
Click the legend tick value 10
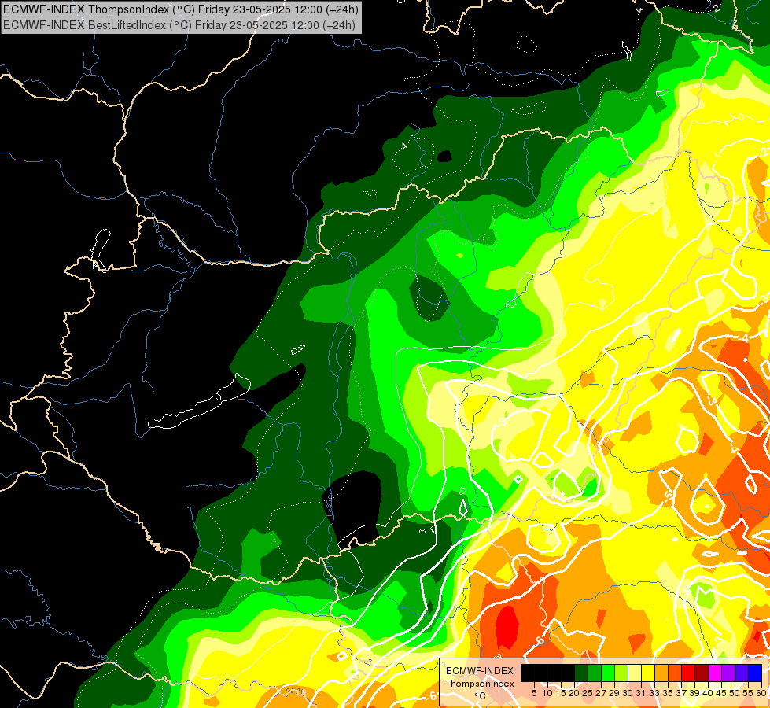tap(547, 693)
